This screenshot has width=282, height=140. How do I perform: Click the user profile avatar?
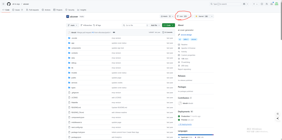[277, 4]
